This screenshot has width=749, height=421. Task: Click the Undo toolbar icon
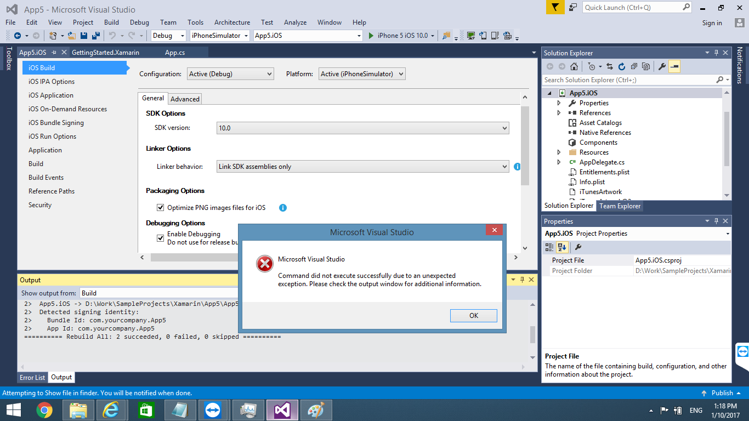pos(112,36)
